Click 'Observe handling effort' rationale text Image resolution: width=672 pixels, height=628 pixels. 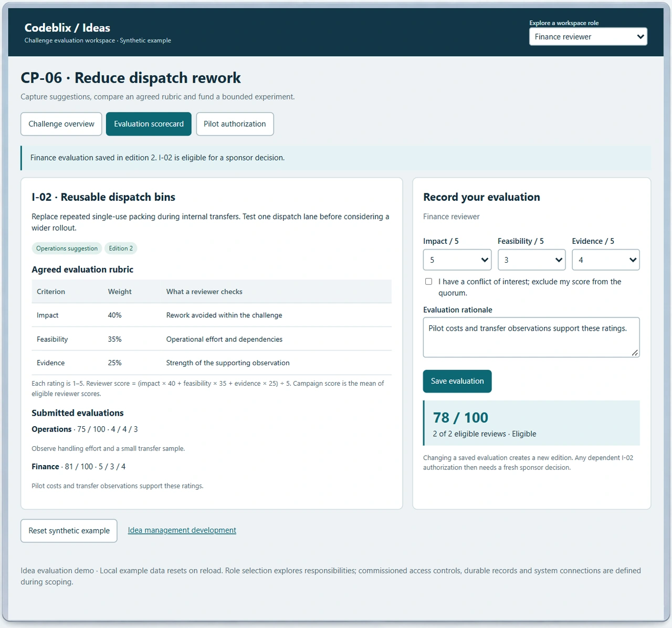[x=108, y=449]
